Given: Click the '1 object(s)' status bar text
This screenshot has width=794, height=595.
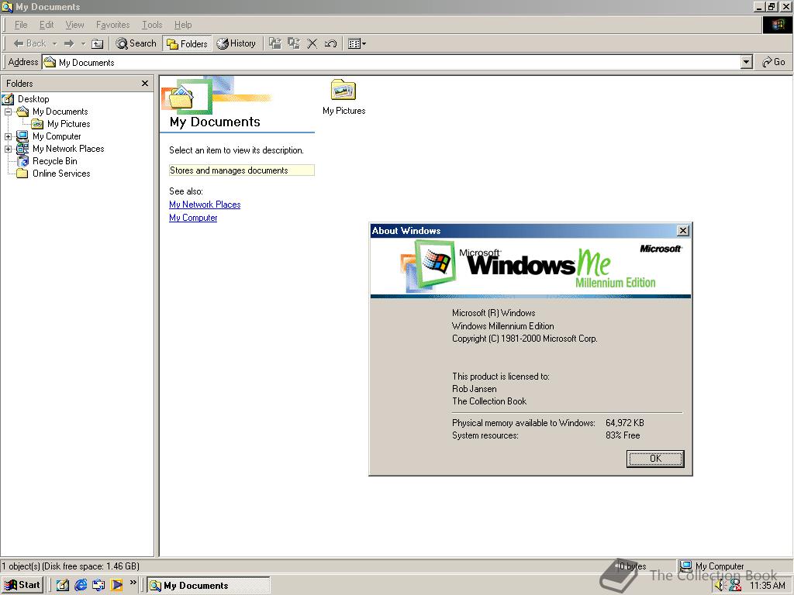Looking at the screenshot, I should (70, 566).
